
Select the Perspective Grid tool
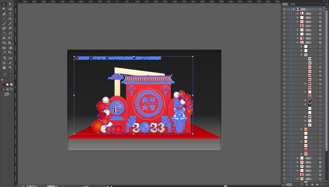10,43
